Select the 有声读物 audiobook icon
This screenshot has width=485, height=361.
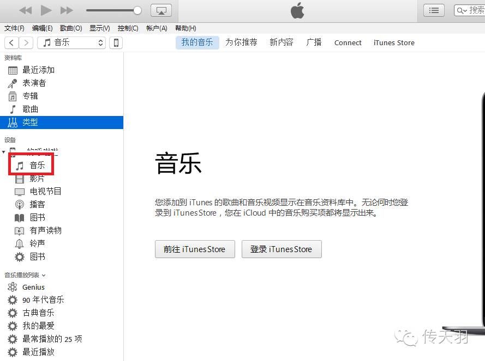point(20,231)
